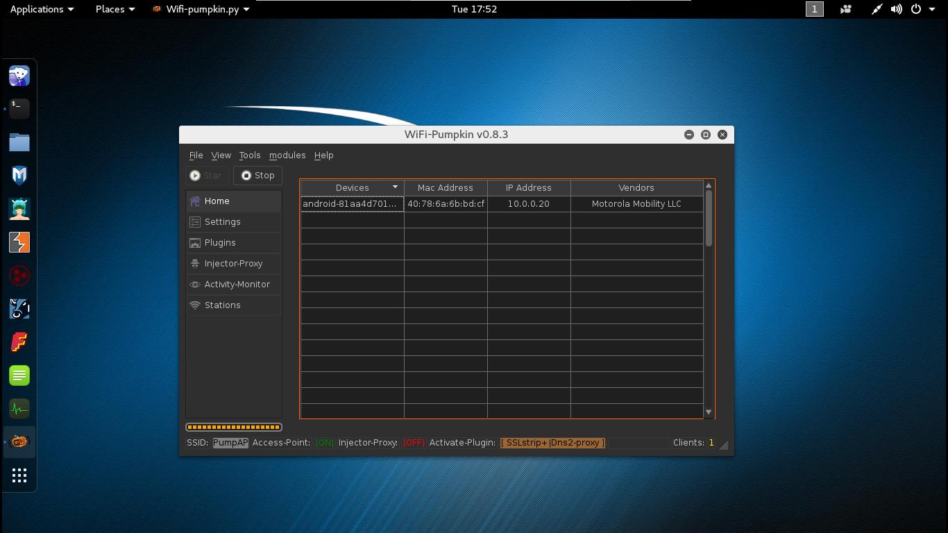This screenshot has width=948, height=533.
Task: Launch Terminal from the dock
Action: (x=19, y=109)
